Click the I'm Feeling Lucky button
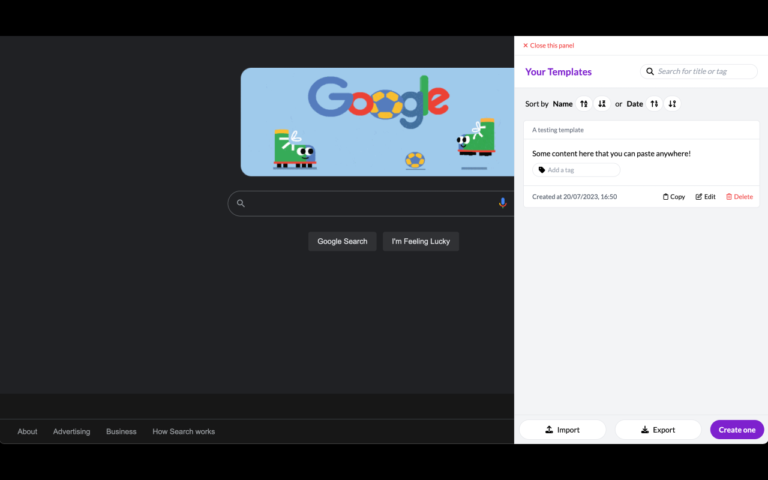 click(x=421, y=241)
